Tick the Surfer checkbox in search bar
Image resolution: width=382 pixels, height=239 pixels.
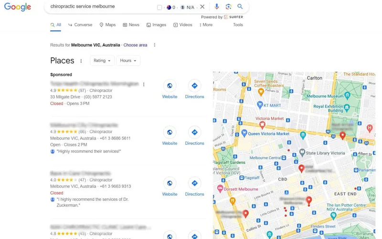[x=159, y=7]
